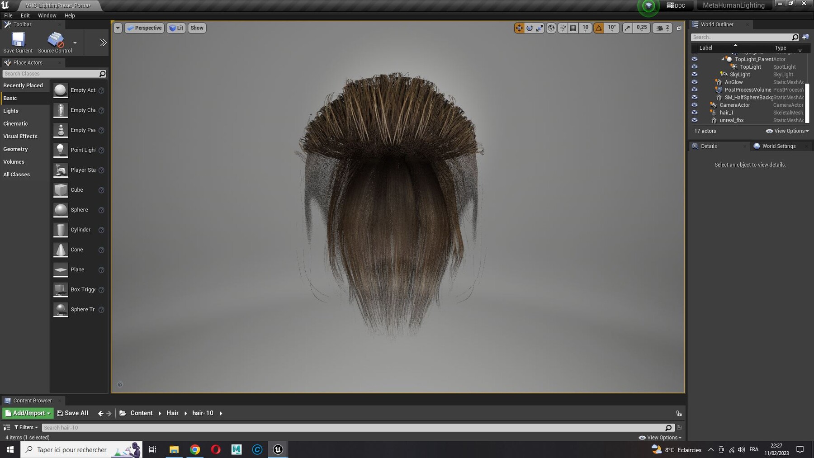
Task: Maximize or restore the viewport
Action: [x=679, y=28]
